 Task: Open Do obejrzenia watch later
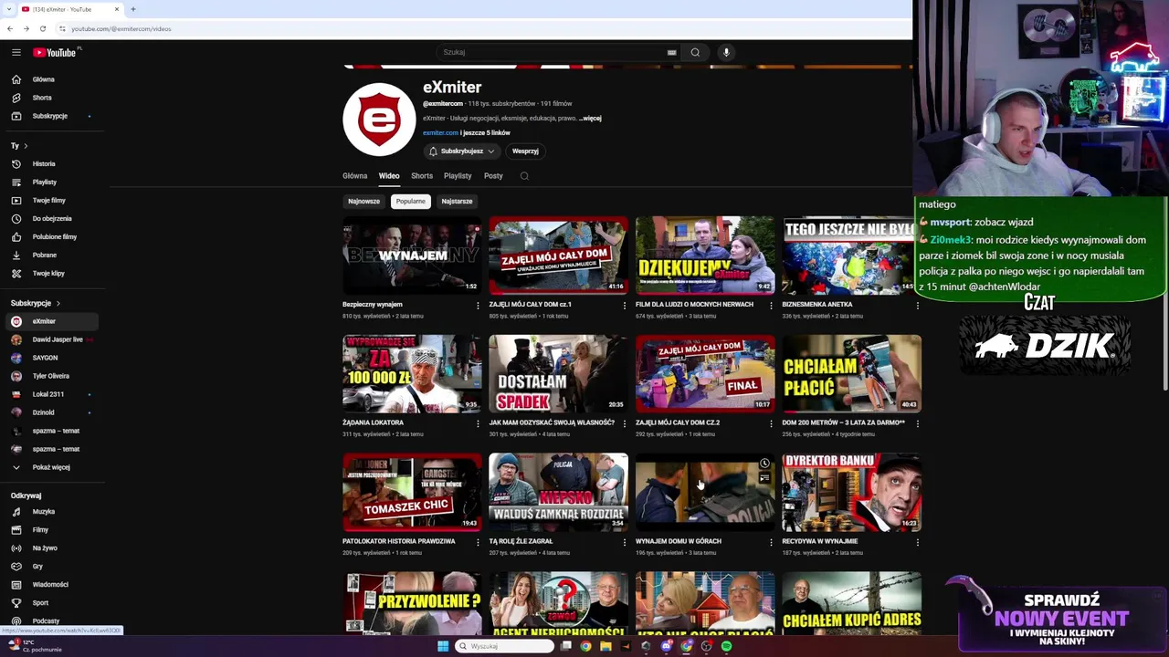tap(52, 219)
